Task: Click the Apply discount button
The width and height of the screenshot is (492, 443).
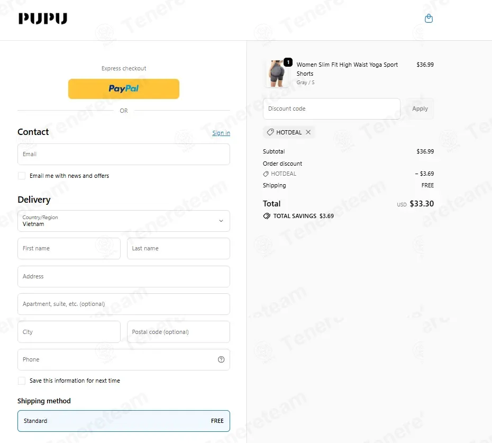Action: [x=420, y=109]
